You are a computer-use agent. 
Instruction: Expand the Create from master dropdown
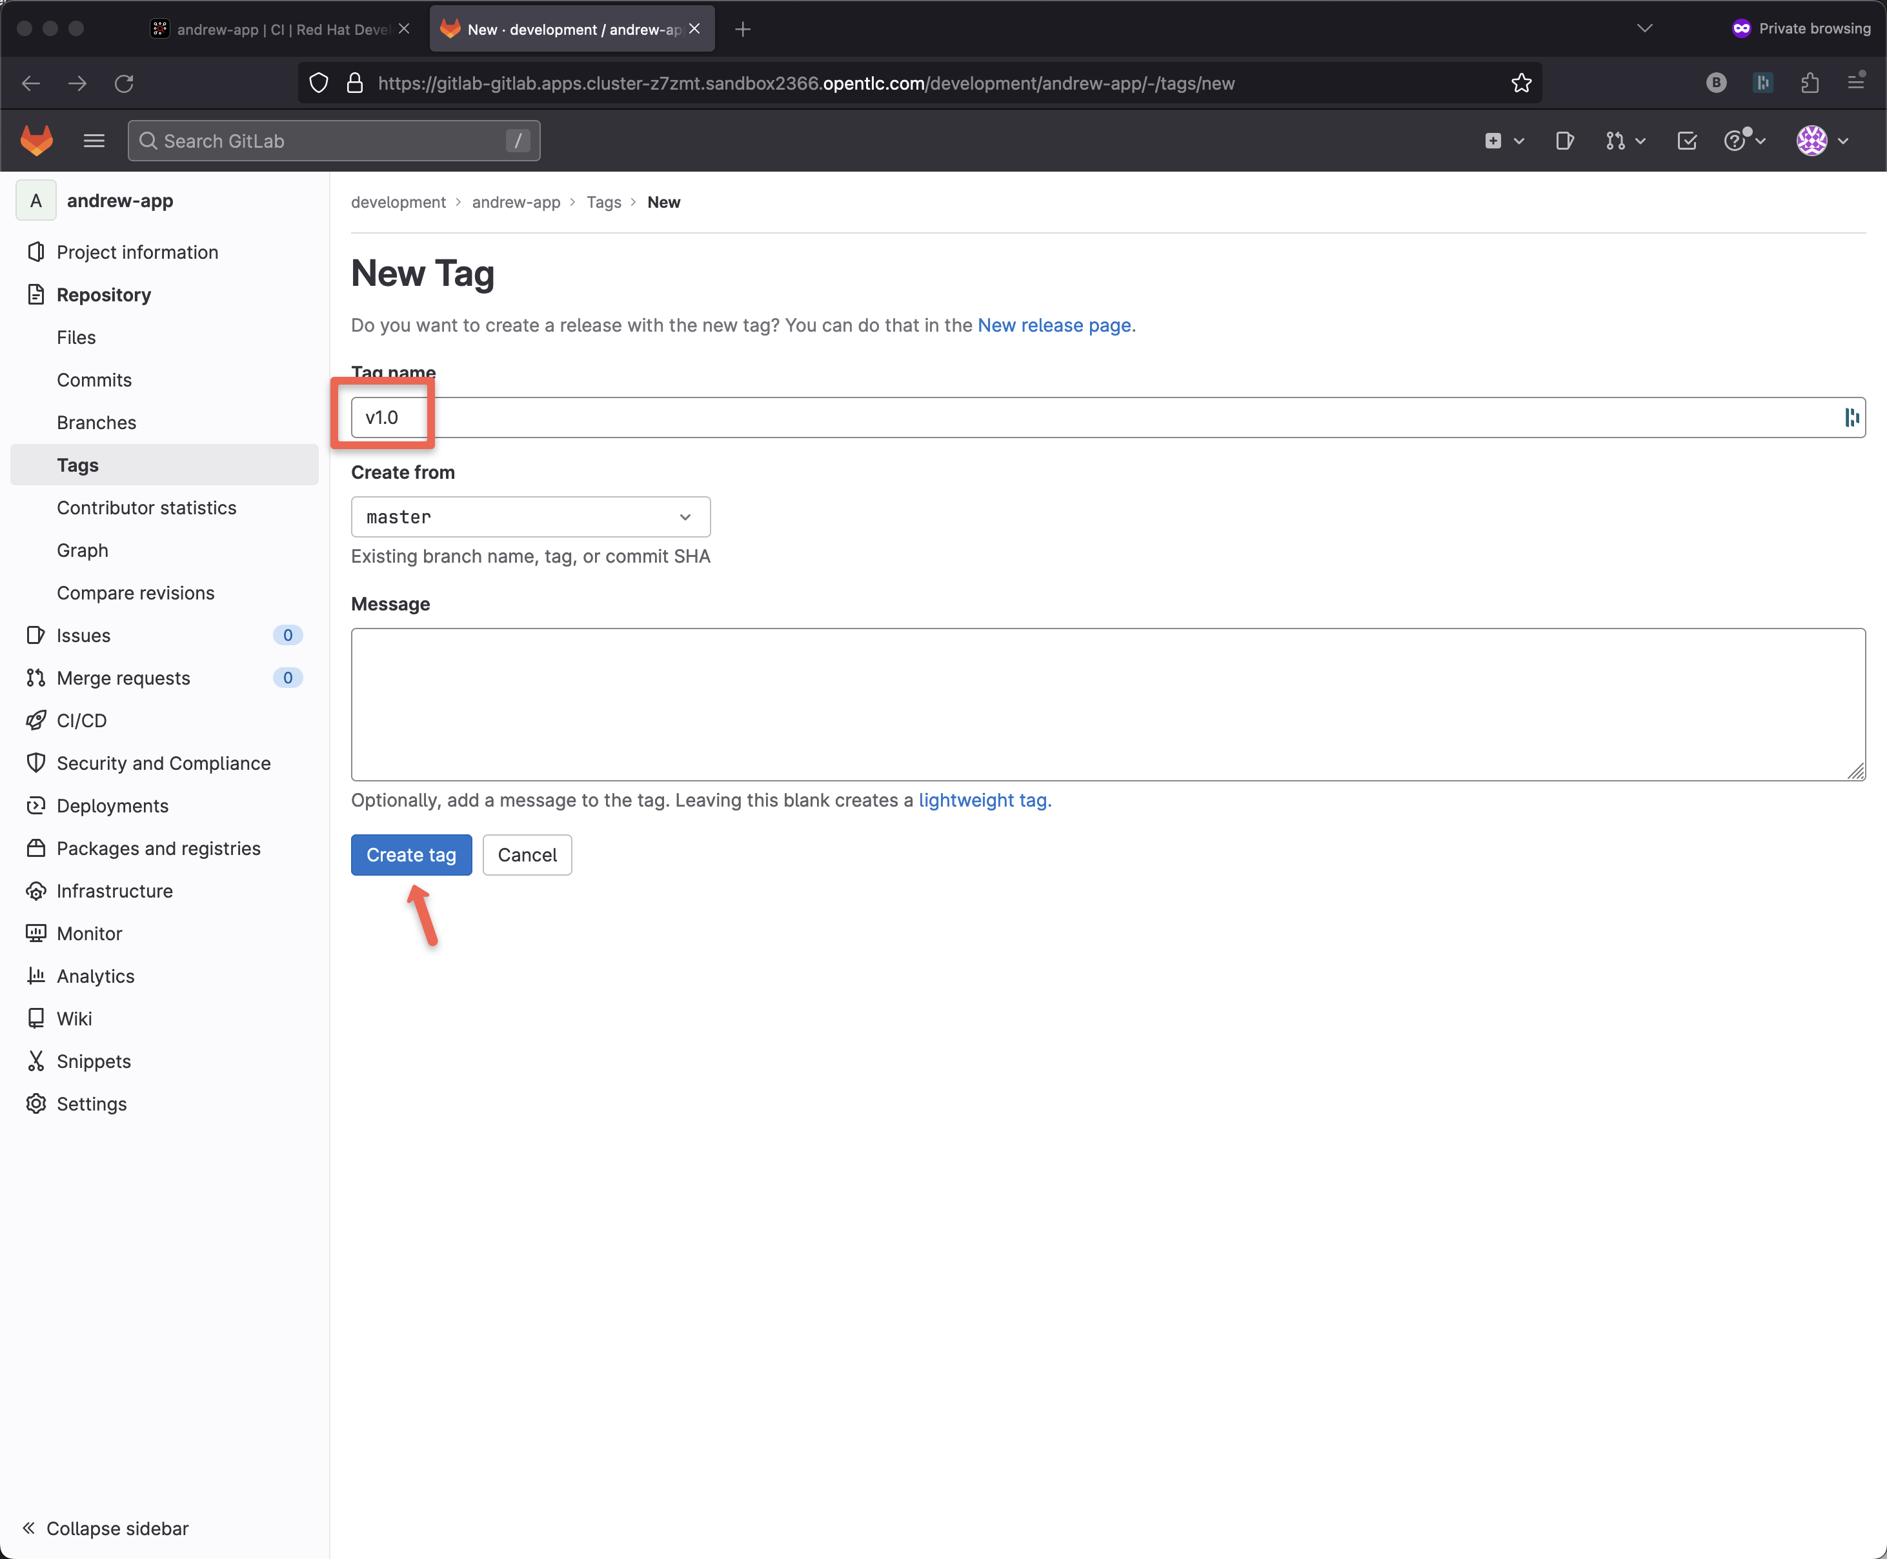[x=530, y=518]
